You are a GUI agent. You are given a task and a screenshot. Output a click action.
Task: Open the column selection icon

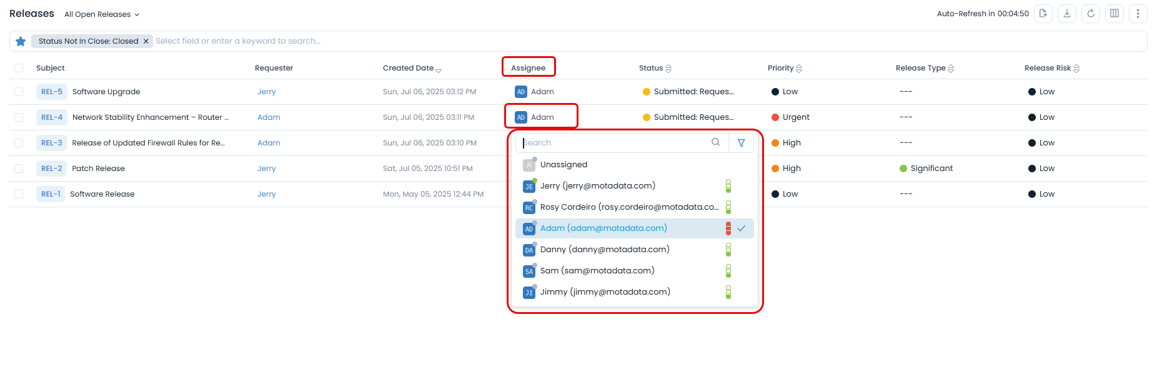(x=1115, y=14)
